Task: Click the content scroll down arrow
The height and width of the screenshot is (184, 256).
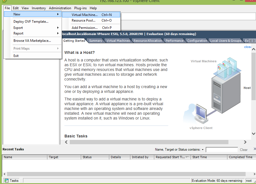Action: pyautogui.click(x=253, y=134)
